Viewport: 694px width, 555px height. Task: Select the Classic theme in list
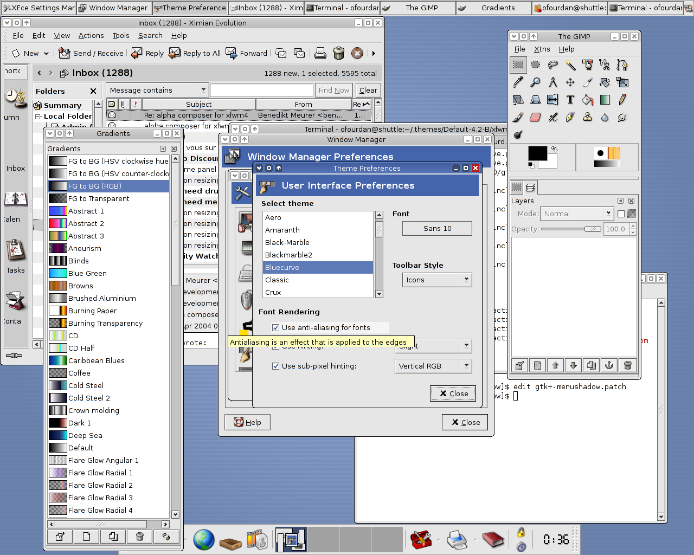pos(277,280)
